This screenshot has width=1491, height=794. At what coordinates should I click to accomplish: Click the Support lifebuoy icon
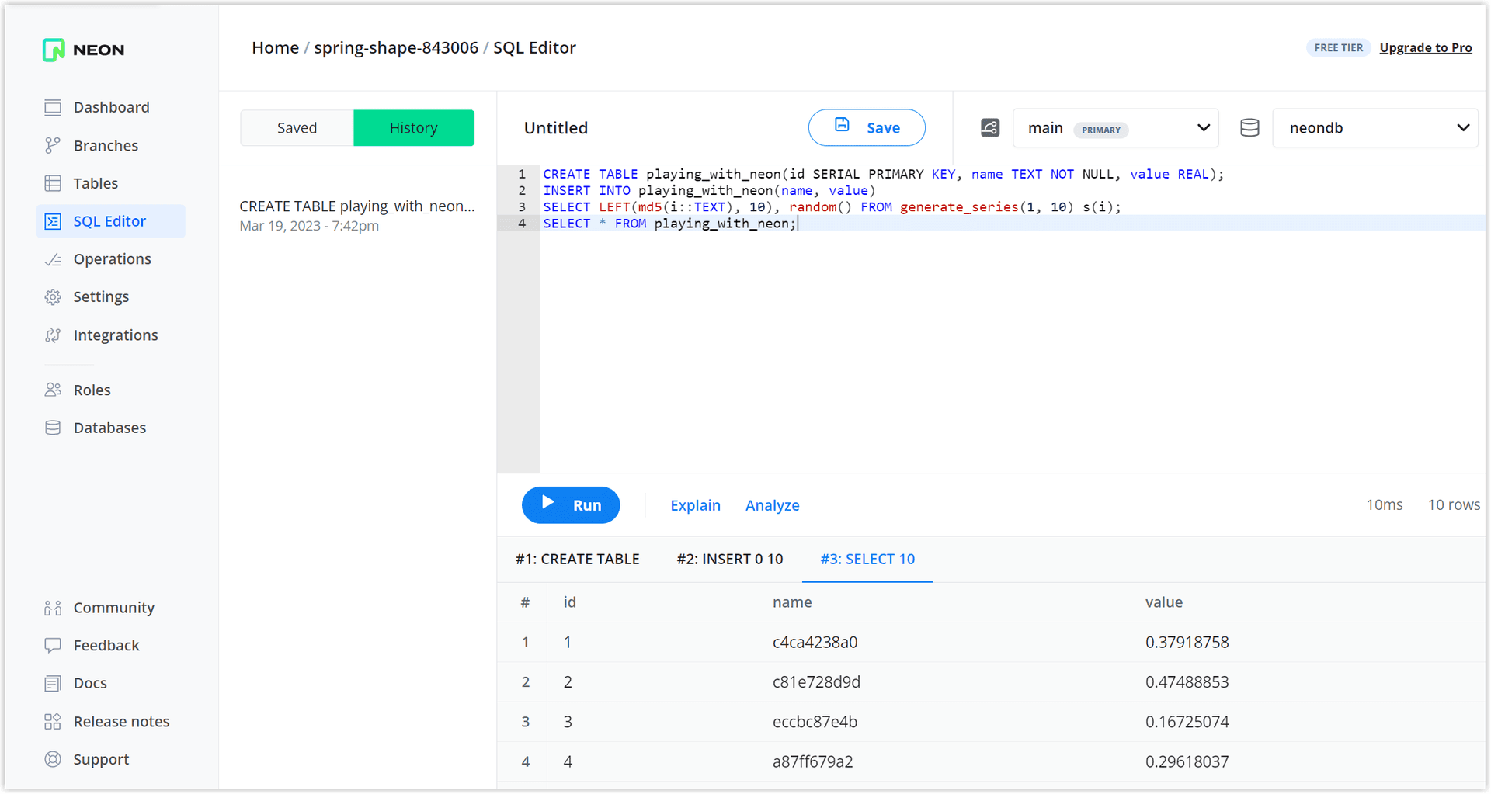coord(53,760)
